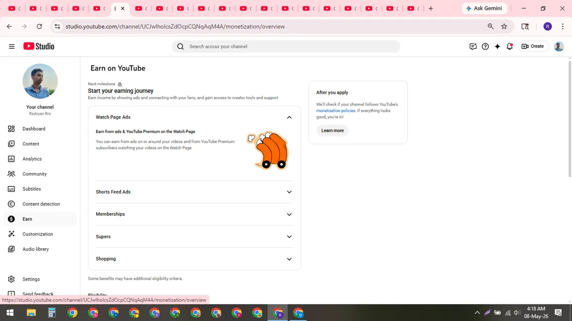The height and width of the screenshot is (321, 572).
Task: Click the browser Back arrow
Action: point(10,27)
